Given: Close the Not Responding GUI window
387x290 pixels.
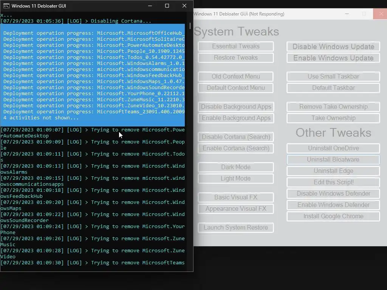Looking at the screenshot, I should (x=381, y=14).
